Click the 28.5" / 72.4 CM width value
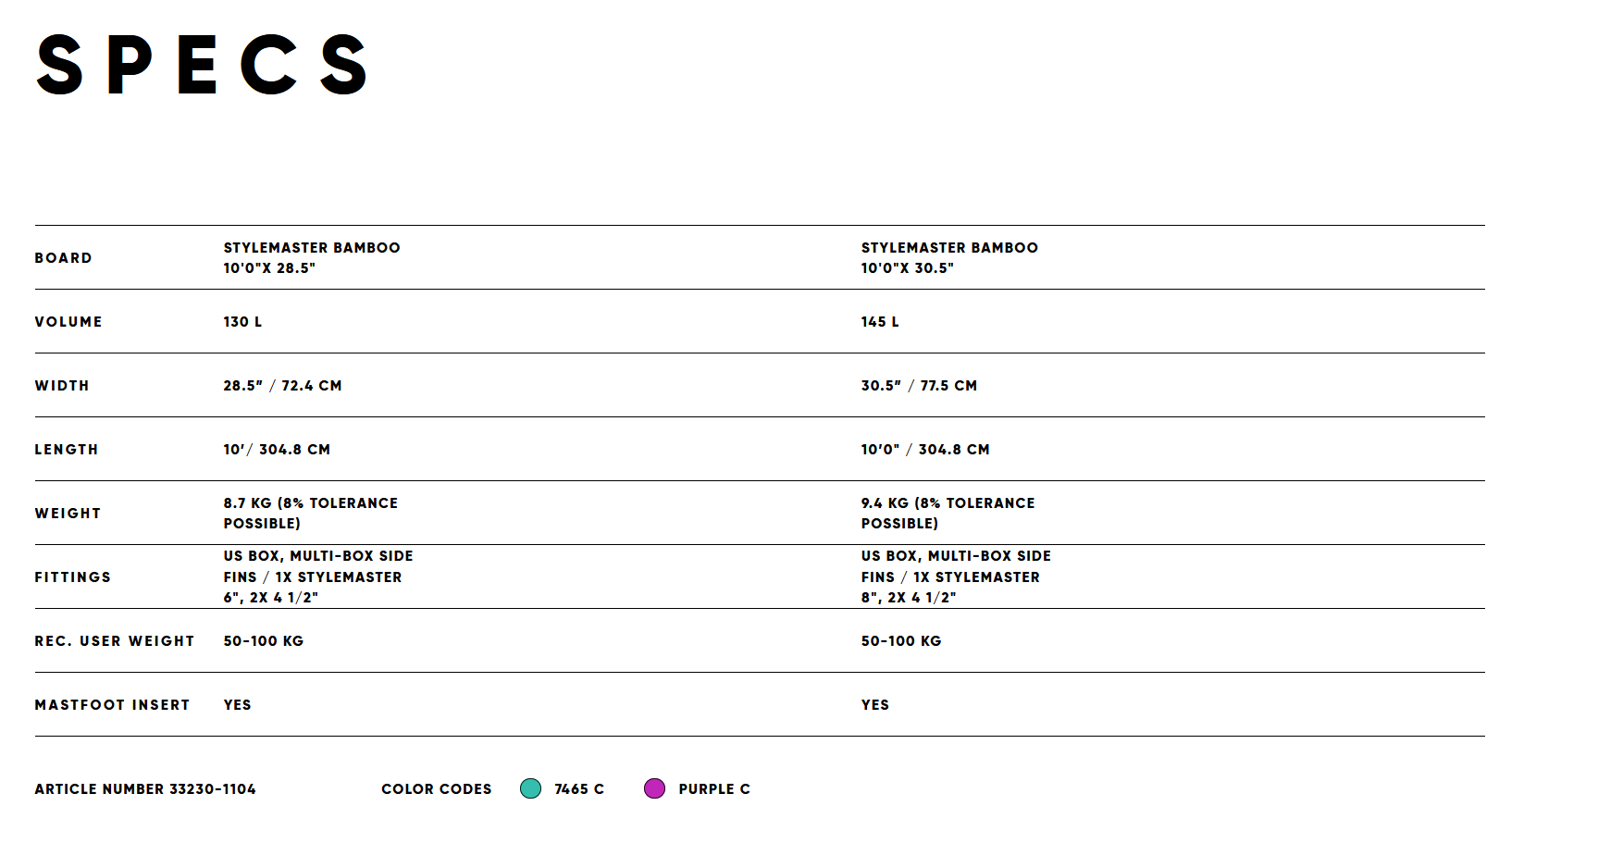 click(x=282, y=386)
